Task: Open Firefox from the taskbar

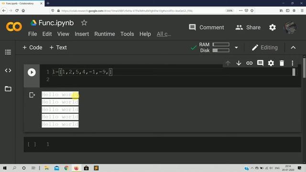Action: [x=76, y=168]
